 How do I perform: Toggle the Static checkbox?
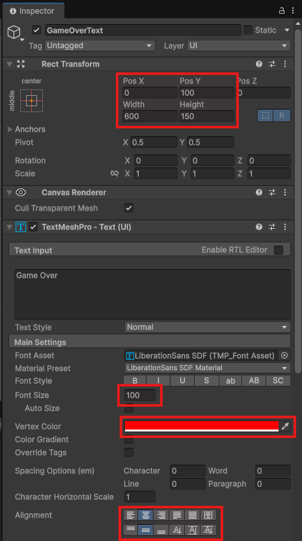click(x=248, y=30)
